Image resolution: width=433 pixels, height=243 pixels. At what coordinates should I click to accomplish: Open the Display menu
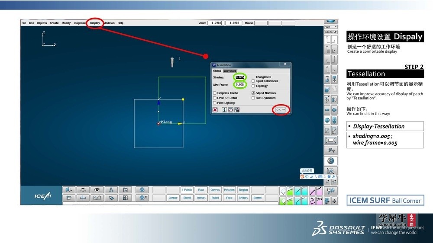95,23
